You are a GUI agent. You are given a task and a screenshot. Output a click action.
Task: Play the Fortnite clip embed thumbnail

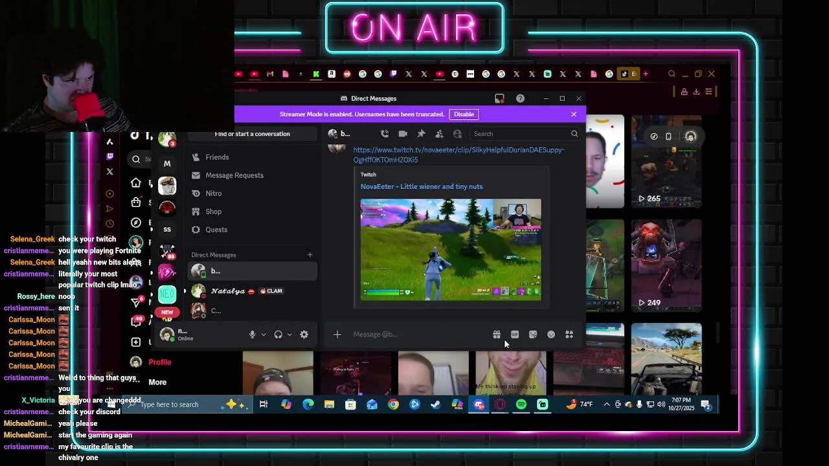451,250
